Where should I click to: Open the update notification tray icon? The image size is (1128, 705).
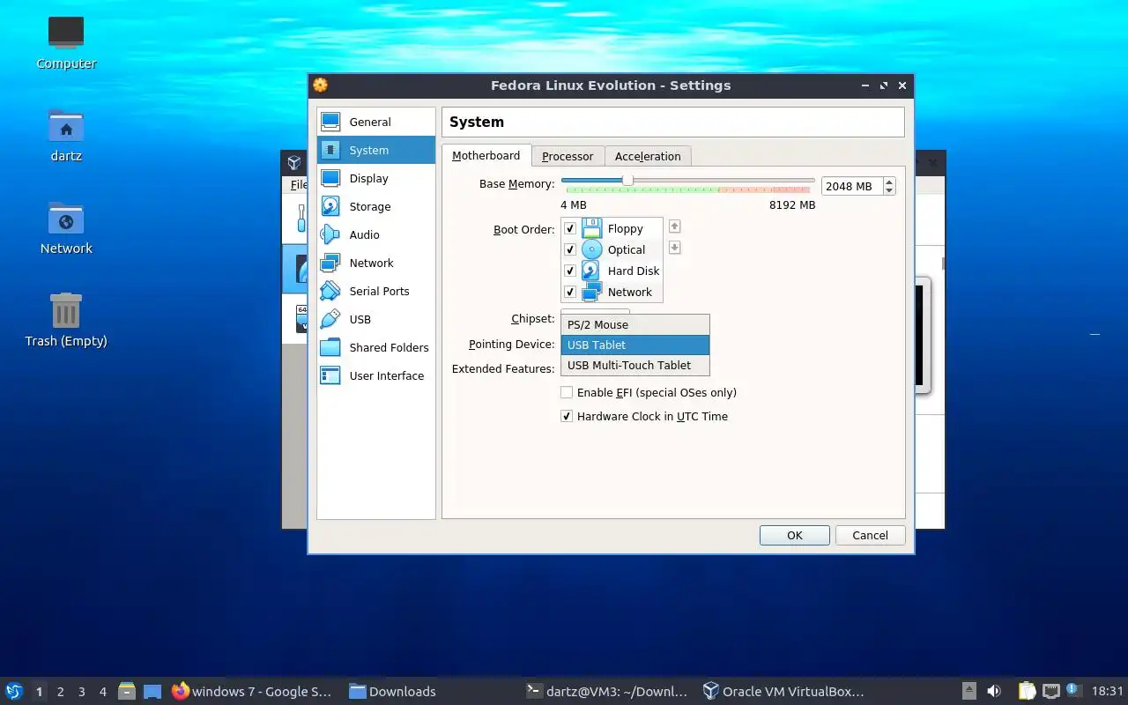1072,690
